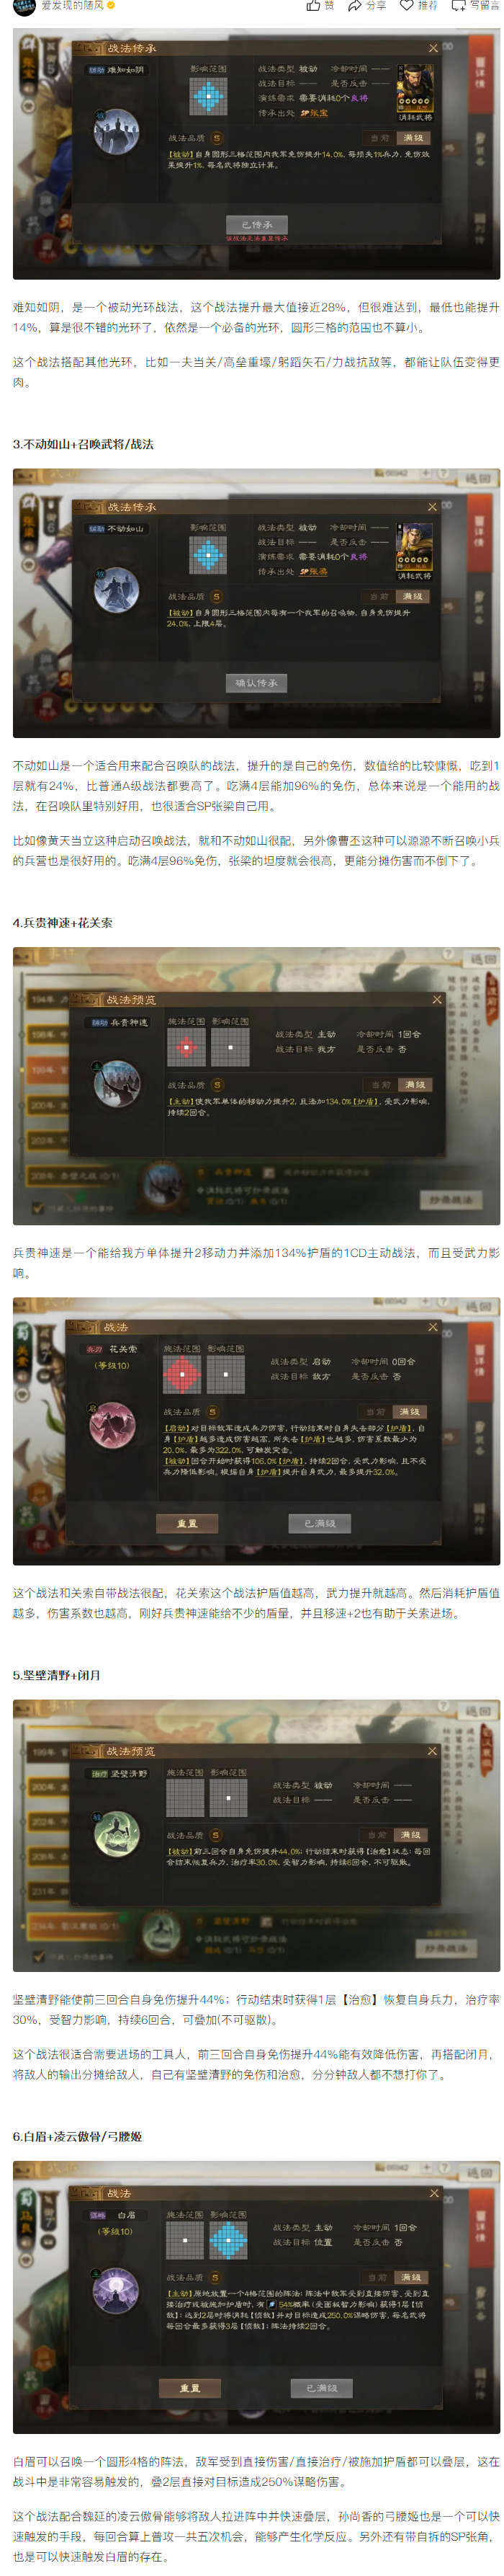Click 重置 button in 白眉 dialog

[x=189, y=2388]
